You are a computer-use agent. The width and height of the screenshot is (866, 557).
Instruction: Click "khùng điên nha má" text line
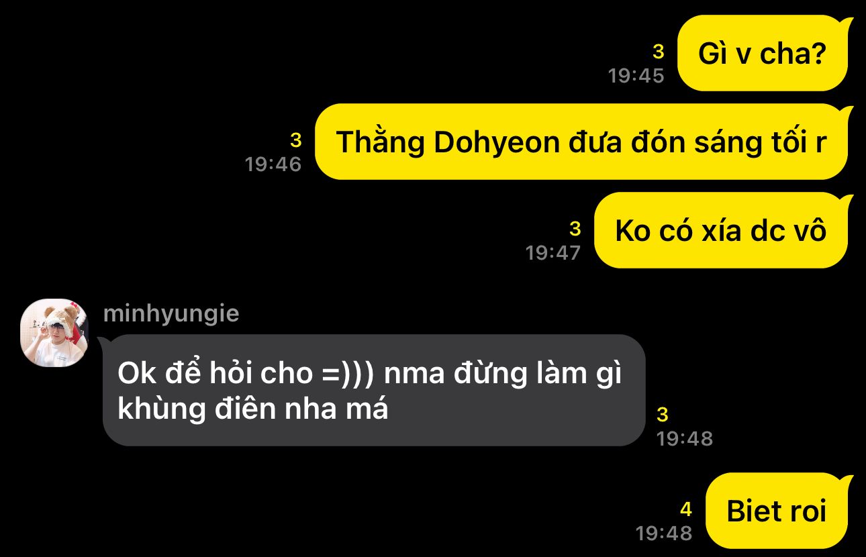253,409
